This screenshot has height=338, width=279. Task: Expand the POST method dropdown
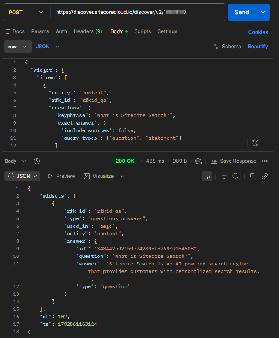pos(26,12)
